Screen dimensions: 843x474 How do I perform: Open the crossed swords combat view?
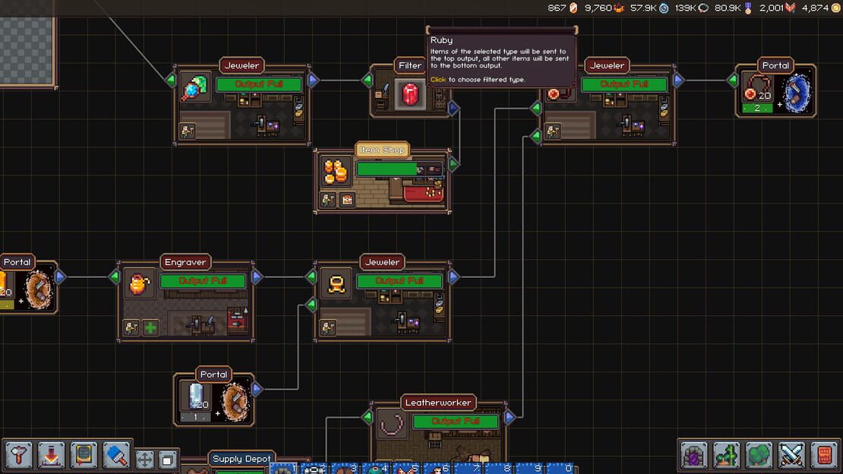click(x=792, y=456)
